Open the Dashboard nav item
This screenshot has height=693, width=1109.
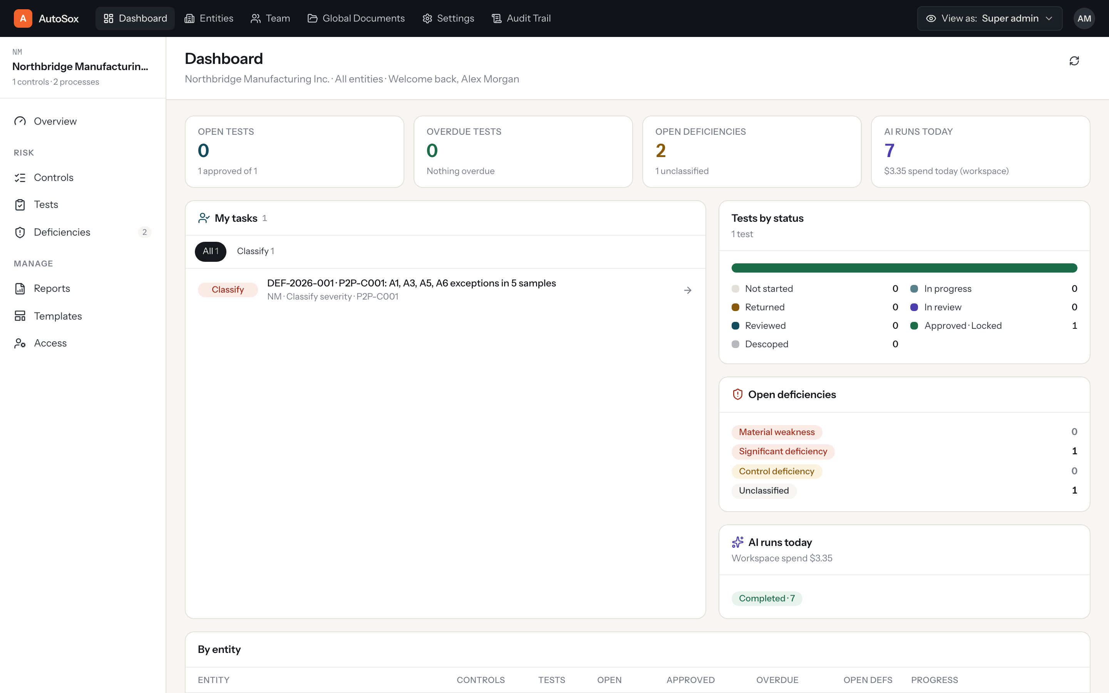(135, 18)
